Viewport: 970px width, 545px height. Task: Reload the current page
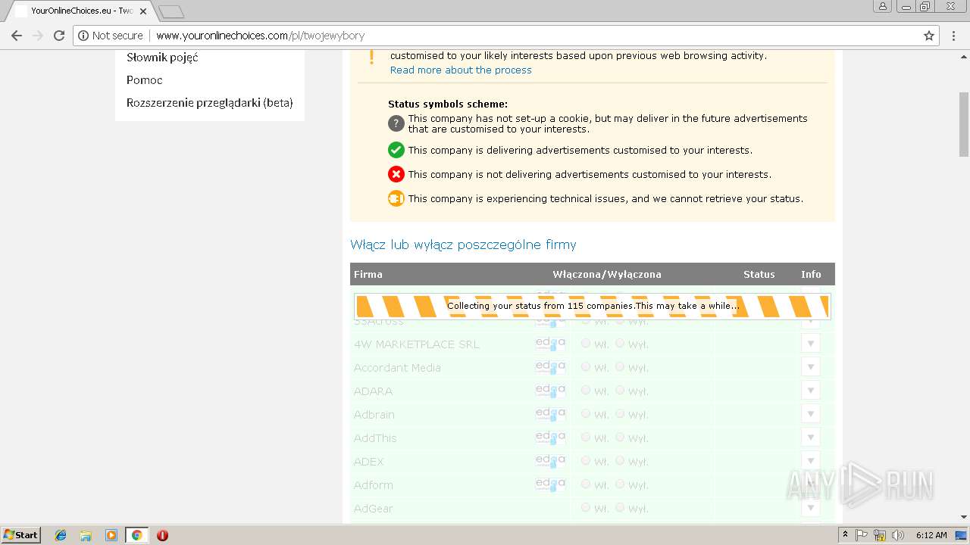click(59, 36)
